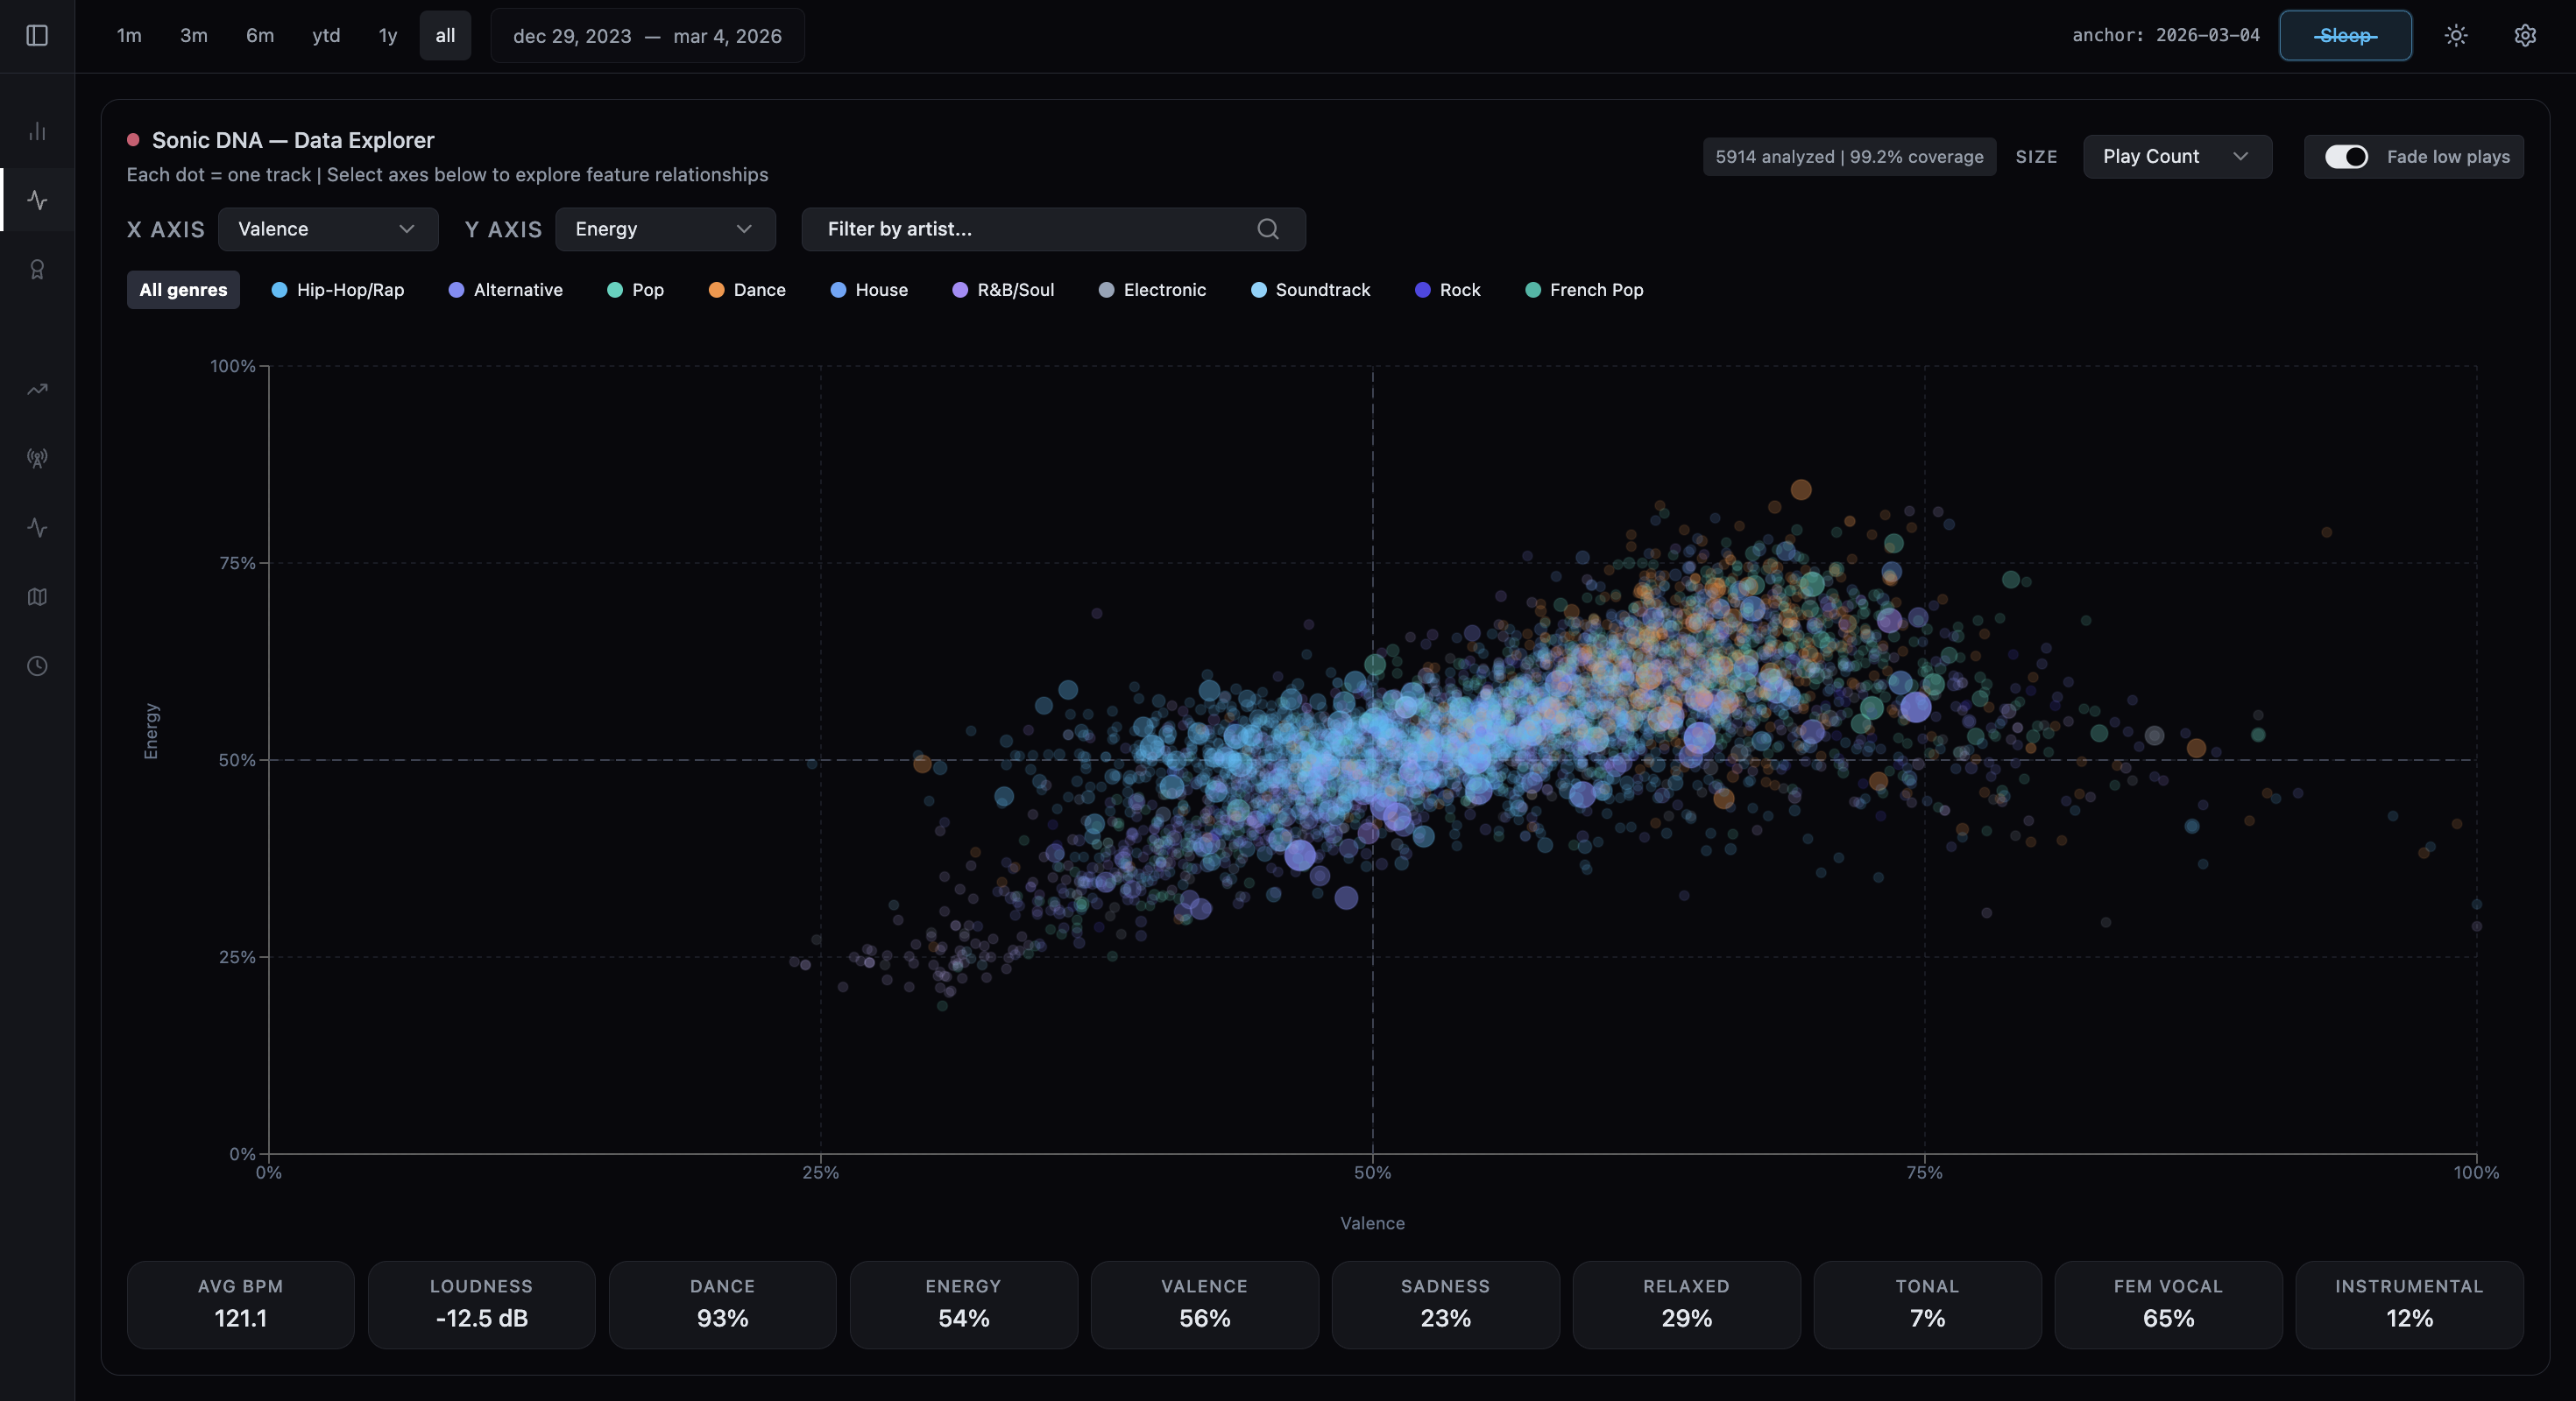Image resolution: width=2576 pixels, height=1401 pixels.
Task: Open the listening history clock icon
Action: 37,666
